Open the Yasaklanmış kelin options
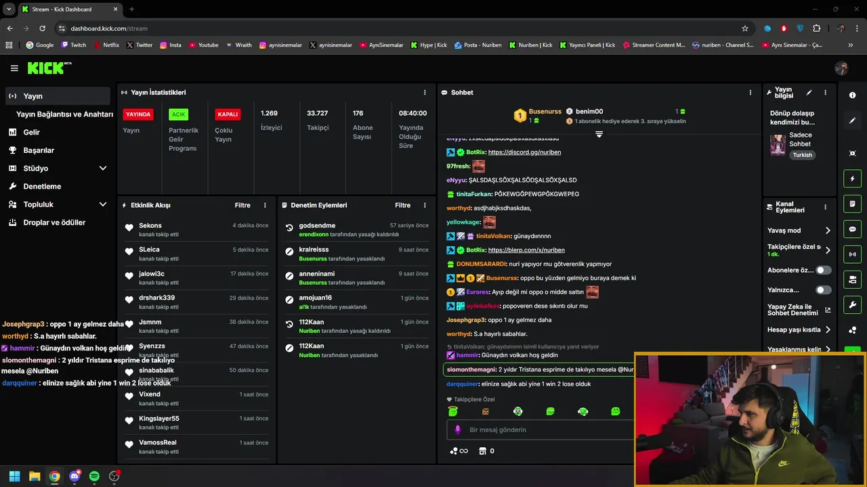Viewport: 867px width, 487px height. [x=799, y=350]
